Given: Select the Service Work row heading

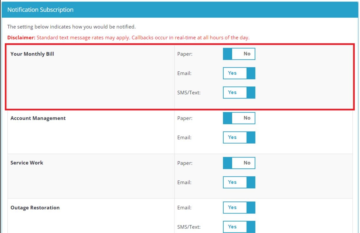Looking at the screenshot, I should (x=27, y=163).
